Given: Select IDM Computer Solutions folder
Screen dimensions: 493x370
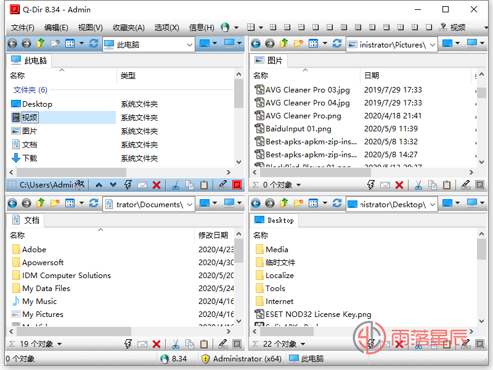Looking at the screenshot, I should pyautogui.click(x=62, y=275).
